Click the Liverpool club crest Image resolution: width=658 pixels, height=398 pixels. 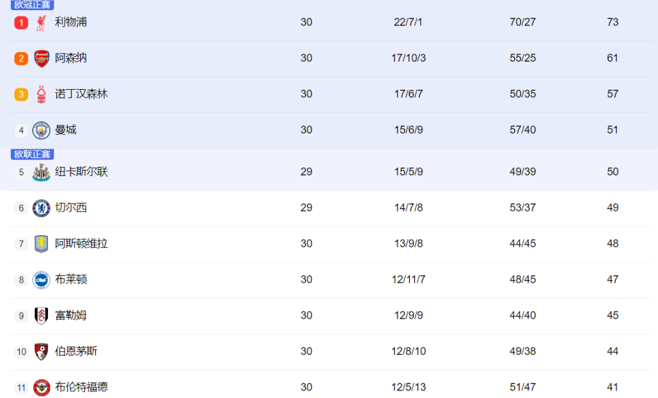click(41, 23)
